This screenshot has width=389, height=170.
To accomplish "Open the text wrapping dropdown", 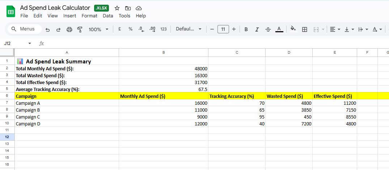I will (363, 29).
